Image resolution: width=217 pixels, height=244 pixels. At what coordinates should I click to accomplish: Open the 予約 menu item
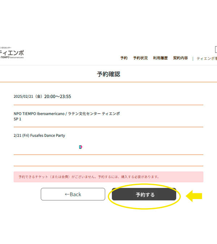tap(124, 58)
